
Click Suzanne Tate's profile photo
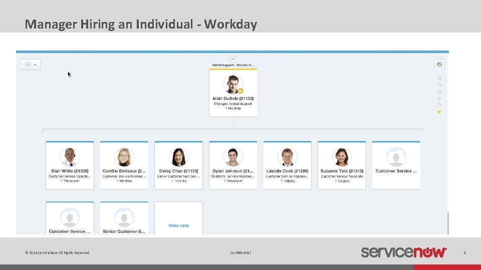pyautogui.click(x=342, y=156)
